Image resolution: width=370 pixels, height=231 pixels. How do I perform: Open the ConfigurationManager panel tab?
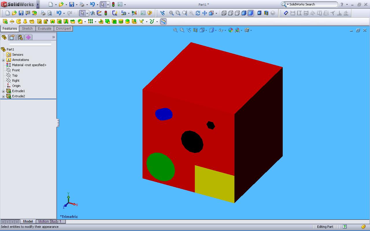(20, 37)
